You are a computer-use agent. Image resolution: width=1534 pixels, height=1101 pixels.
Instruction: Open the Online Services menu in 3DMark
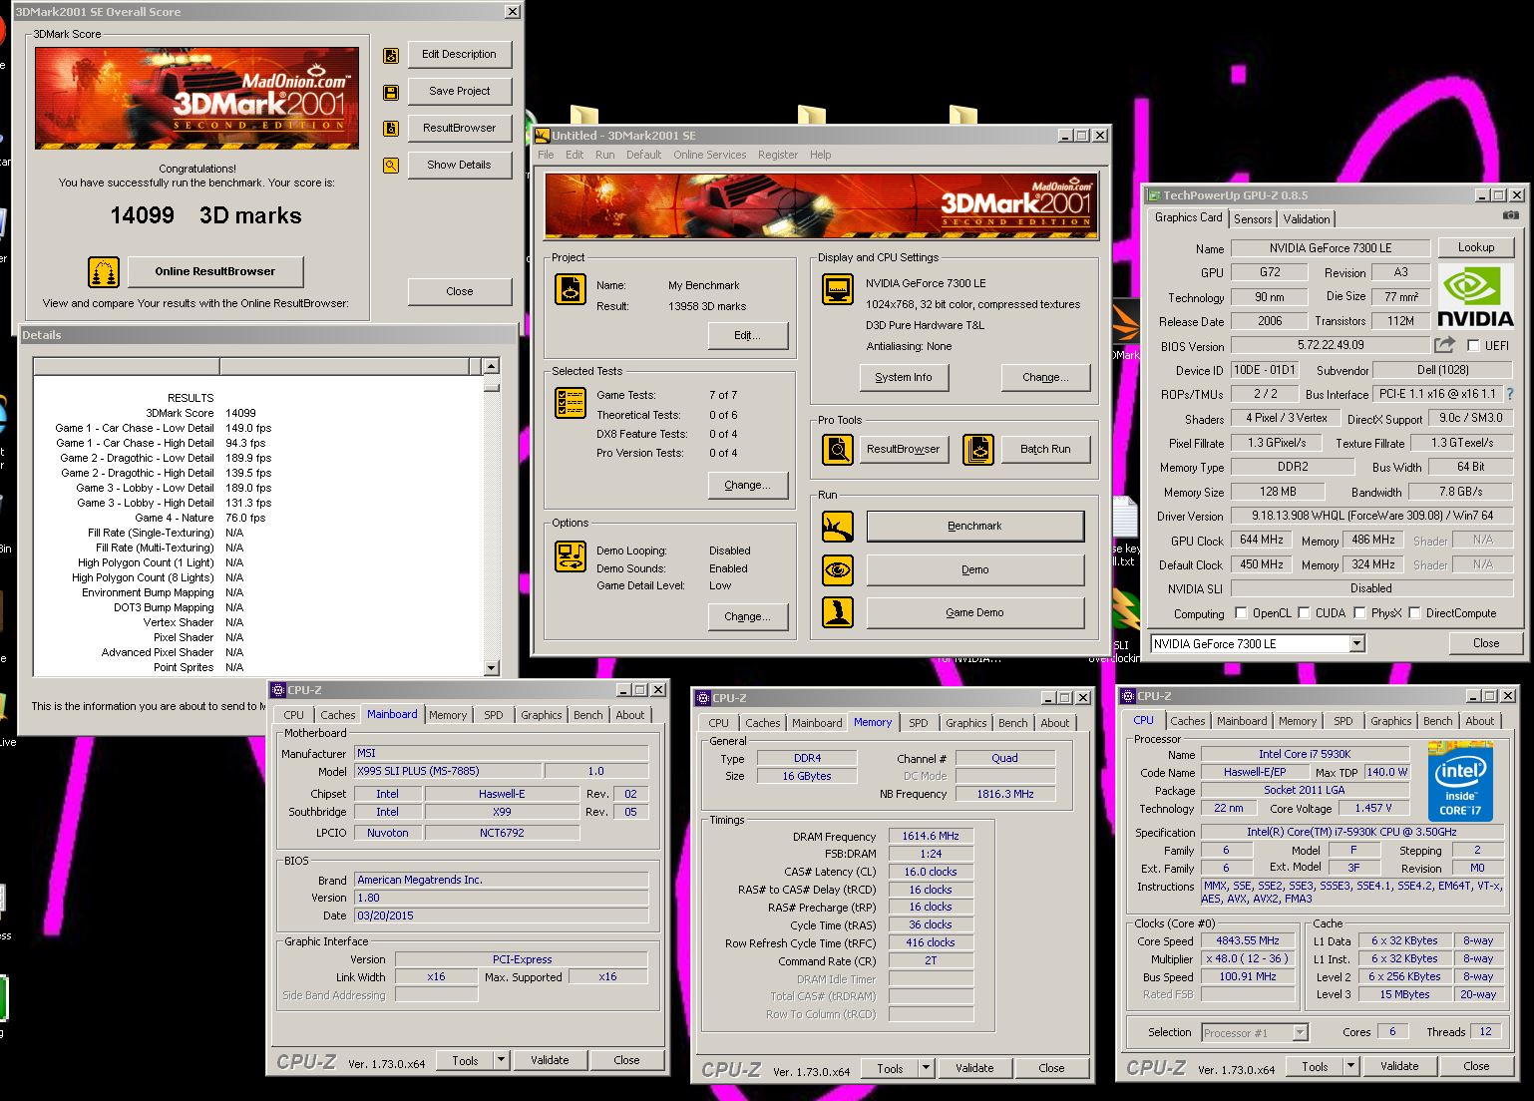[709, 155]
